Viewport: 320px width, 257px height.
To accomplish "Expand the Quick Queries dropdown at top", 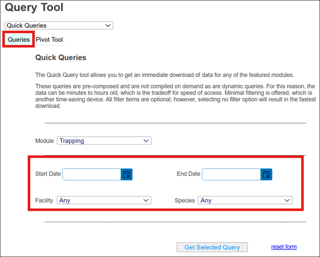I will pyautogui.click(x=59, y=26).
